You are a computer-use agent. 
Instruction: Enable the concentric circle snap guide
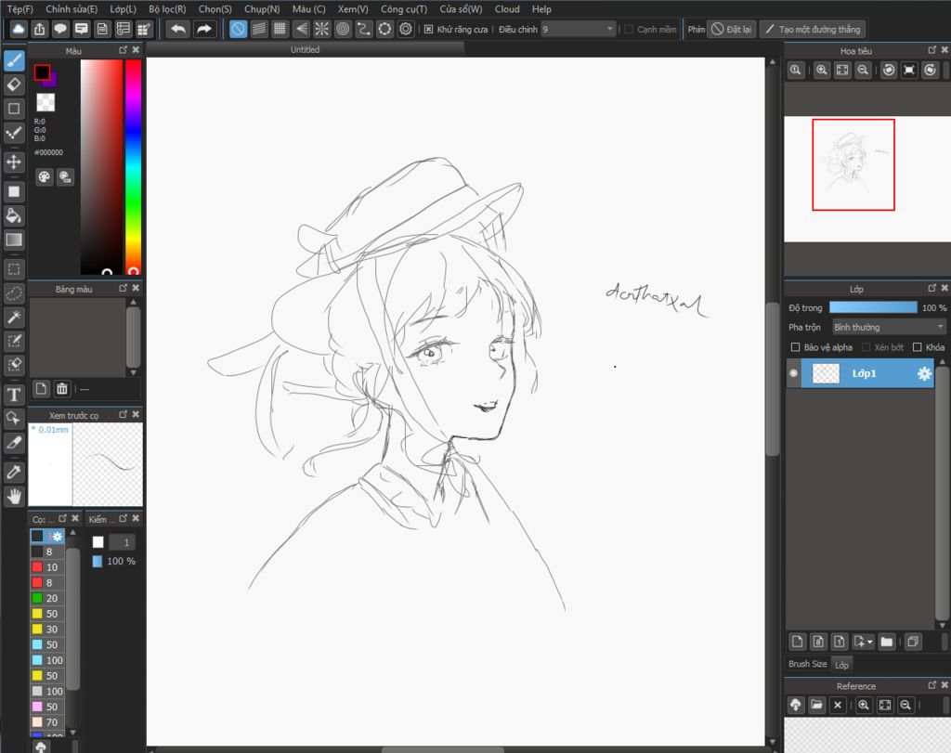coord(343,29)
